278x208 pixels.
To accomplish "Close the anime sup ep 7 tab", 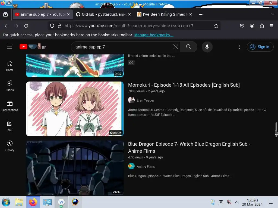I will pyautogui.click(x=68, y=14).
